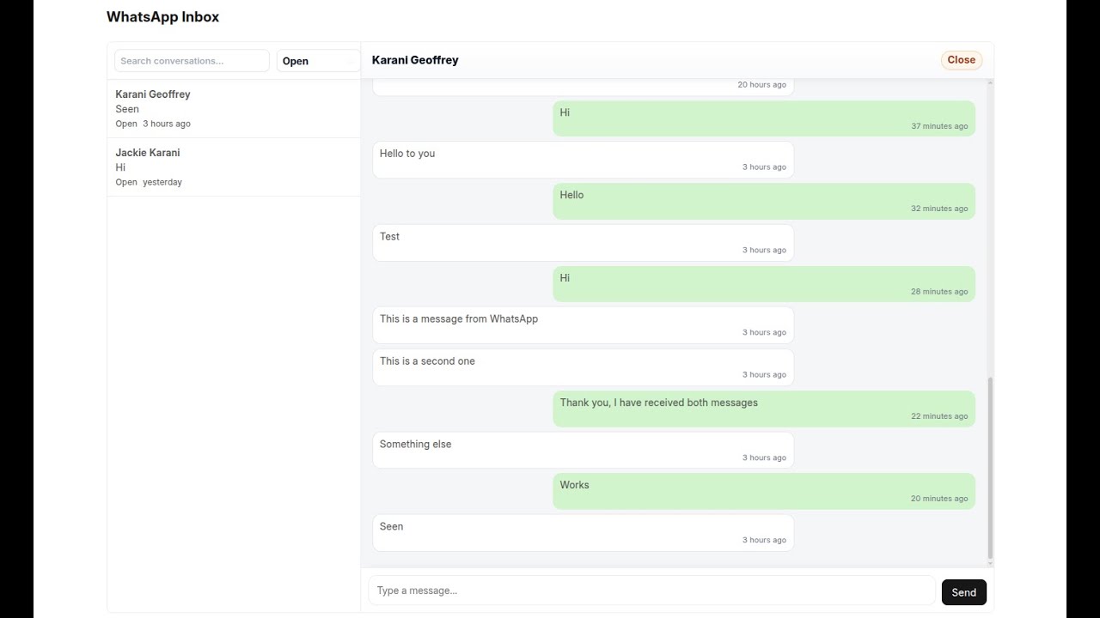Click the 'Hi' message sent 28 minutes ago
Viewport: 1100px width, 618px height.
click(x=763, y=284)
